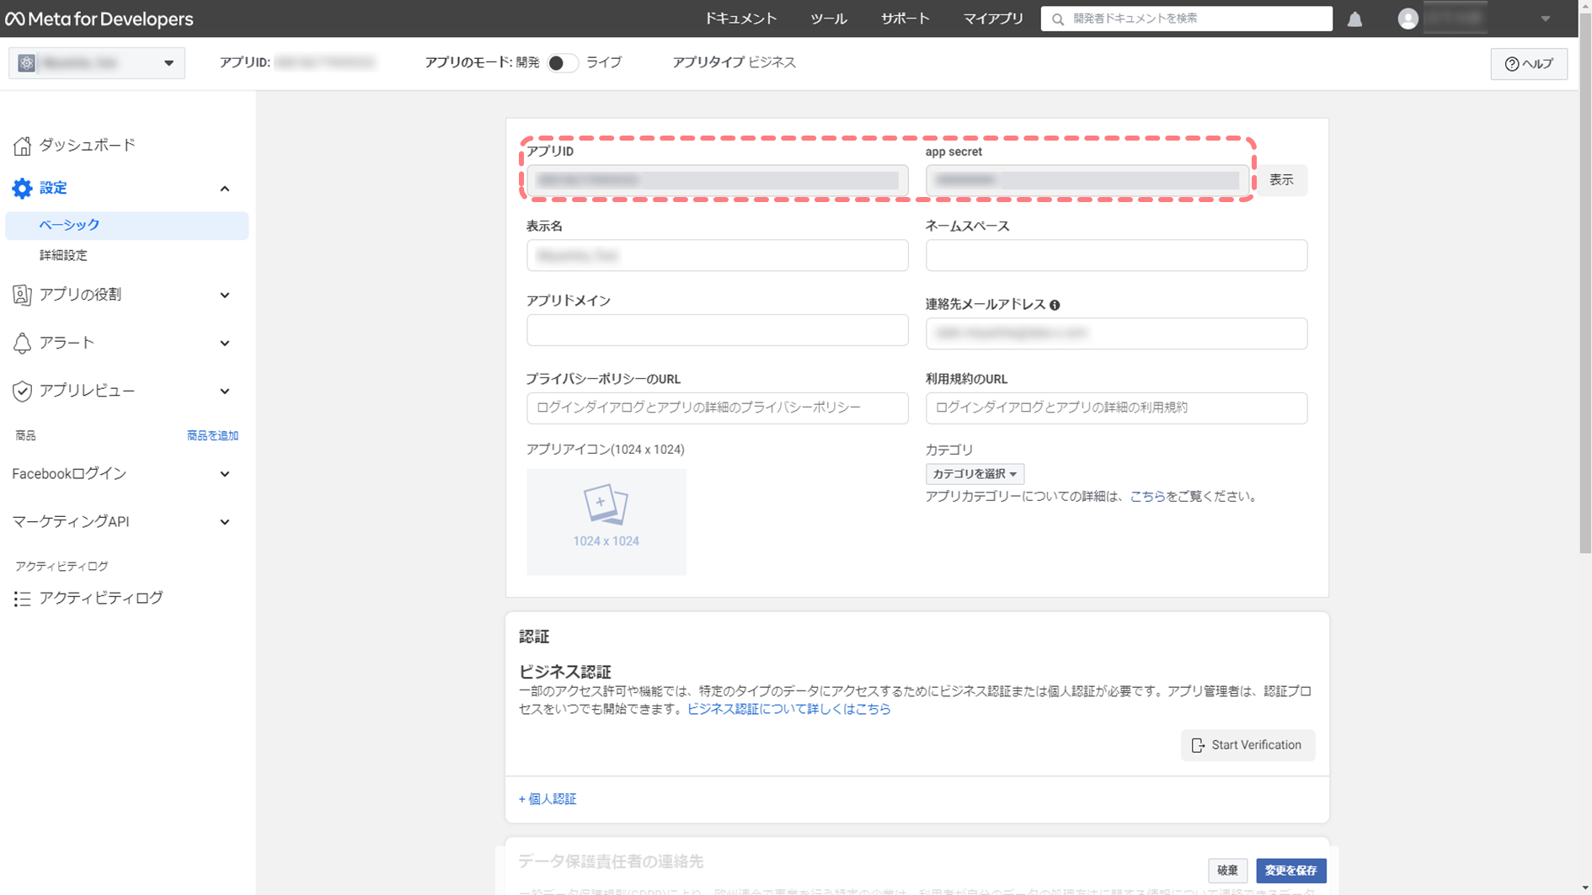The height and width of the screenshot is (895, 1592).
Task: Open the ツール menu
Action: pos(829,19)
